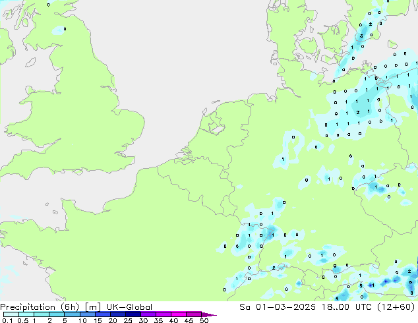This screenshot has height=323, width=418.
Task: Click the '30' legend scale label
Action: click(x=143, y=320)
